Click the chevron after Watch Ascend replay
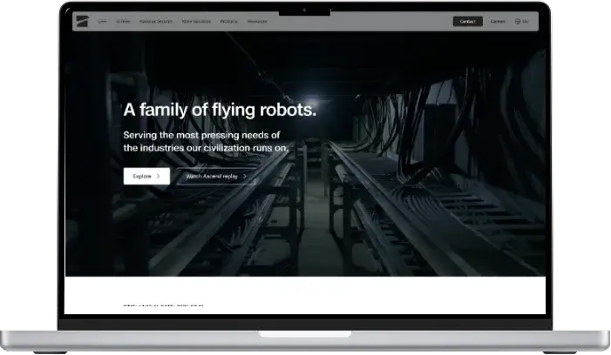The image size is (611, 355). click(x=245, y=176)
